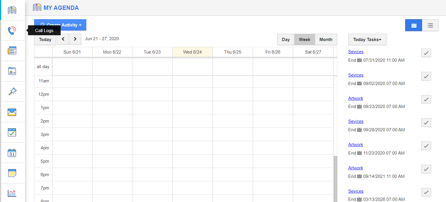Select the Notes icon in the sidebar
The width and height of the screenshot is (446, 202).
(12, 173)
